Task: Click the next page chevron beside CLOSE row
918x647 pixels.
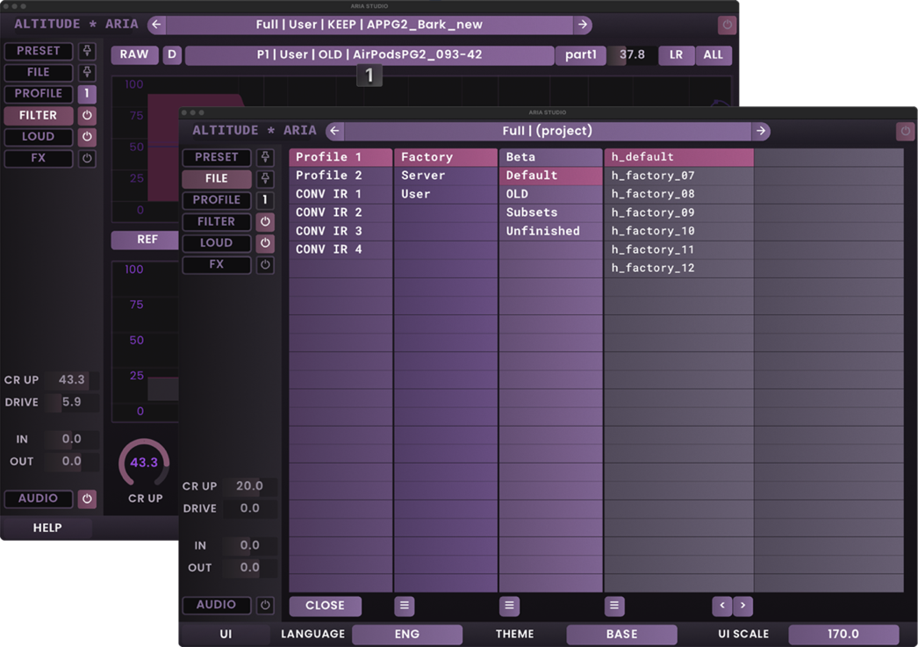Action: click(743, 606)
